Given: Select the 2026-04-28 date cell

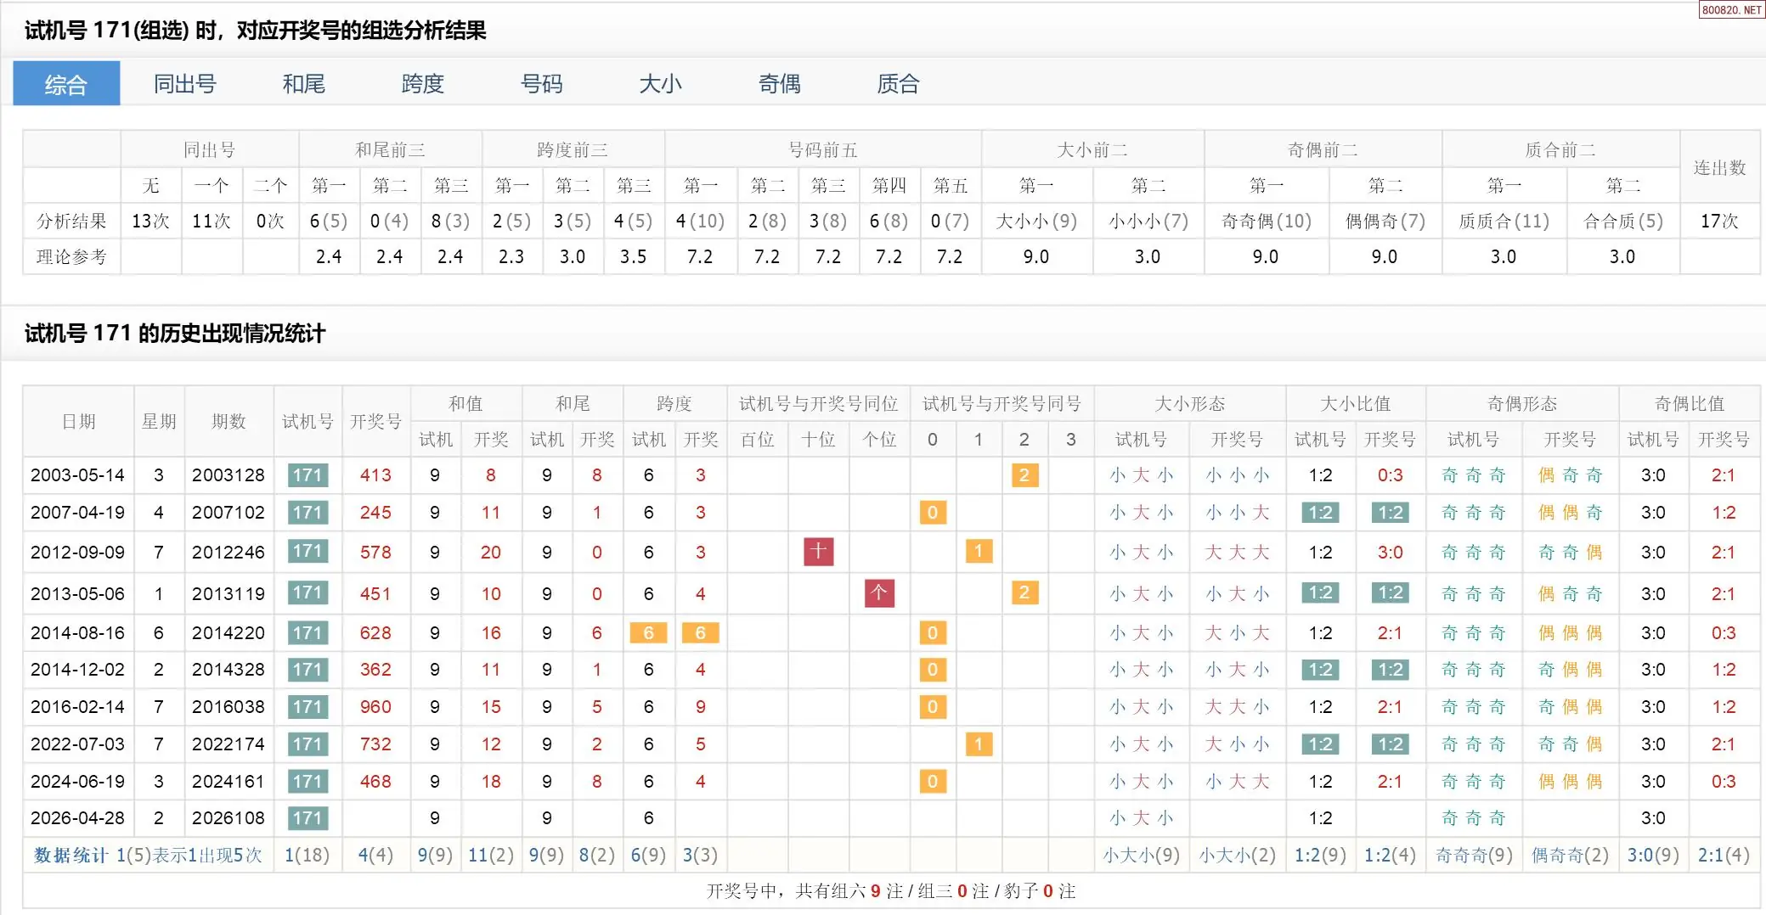Looking at the screenshot, I should 77,818.
